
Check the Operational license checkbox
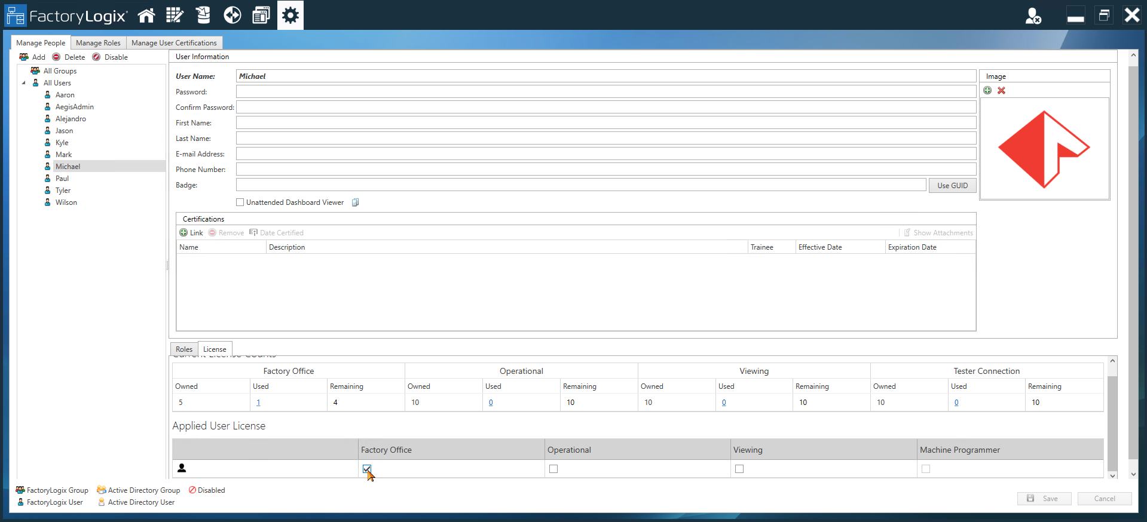[x=553, y=469]
